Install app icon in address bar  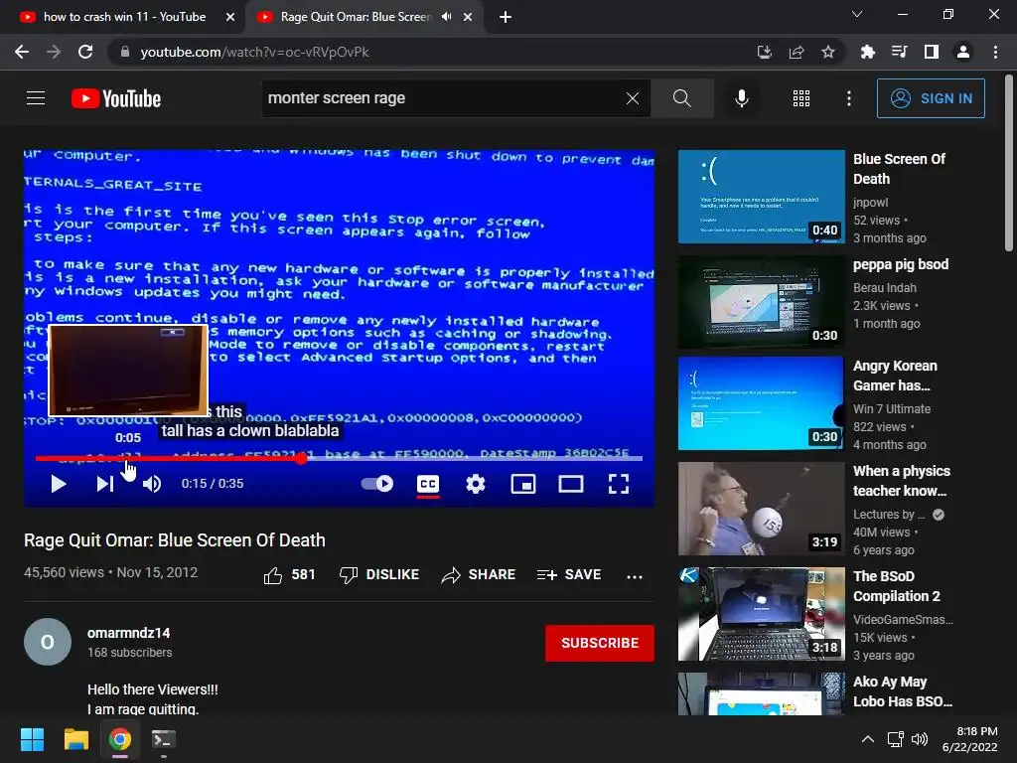[x=765, y=52]
